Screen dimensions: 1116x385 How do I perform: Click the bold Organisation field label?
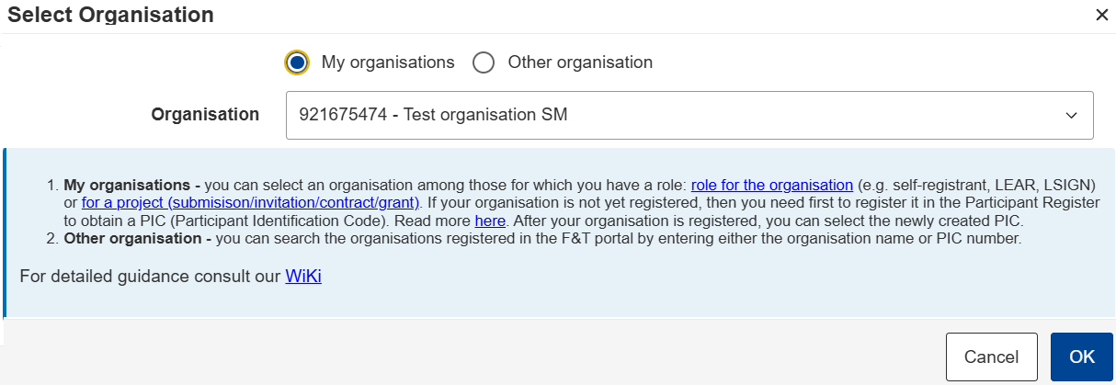[x=205, y=115]
